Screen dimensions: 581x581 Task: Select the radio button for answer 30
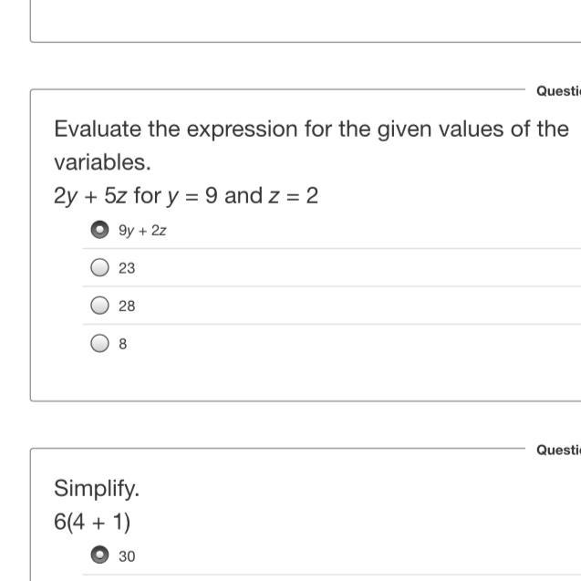pos(99,555)
